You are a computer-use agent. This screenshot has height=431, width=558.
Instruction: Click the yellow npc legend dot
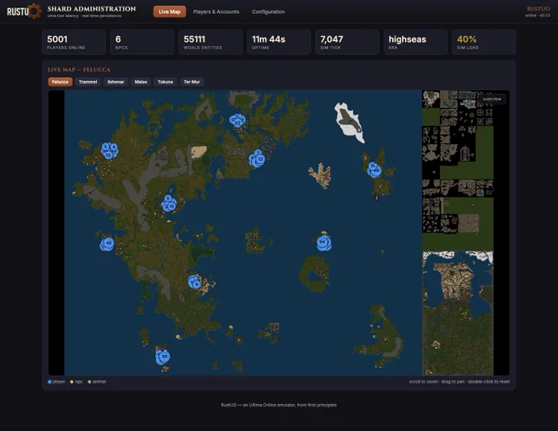tap(71, 382)
